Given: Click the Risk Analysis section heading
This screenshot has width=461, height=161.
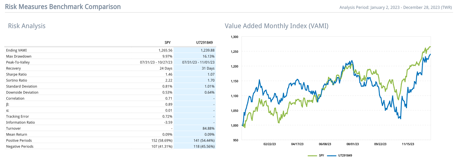Looking at the screenshot, I should [27, 26].
